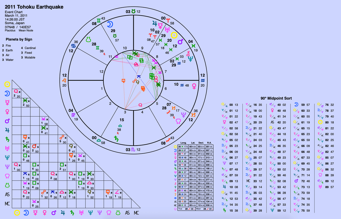Click the 'Event Chart' label

tap(13, 12)
